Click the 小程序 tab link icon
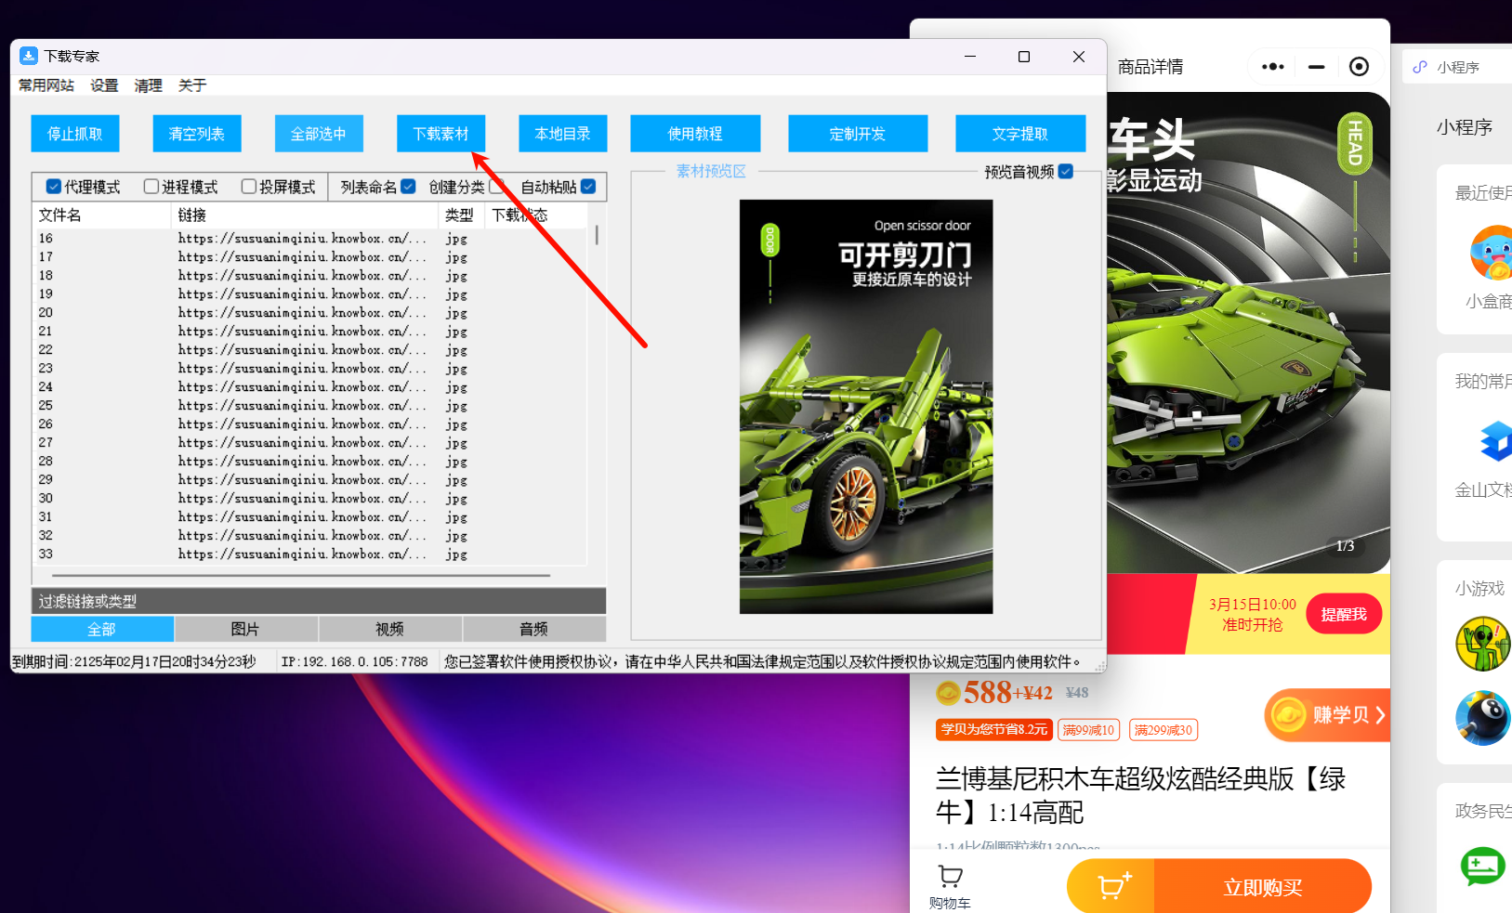This screenshot has height=913, width=1512. tap(1420, 67)
